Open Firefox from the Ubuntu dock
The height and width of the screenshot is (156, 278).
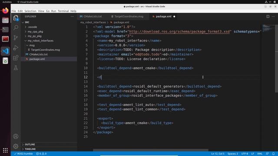[5, 10]
